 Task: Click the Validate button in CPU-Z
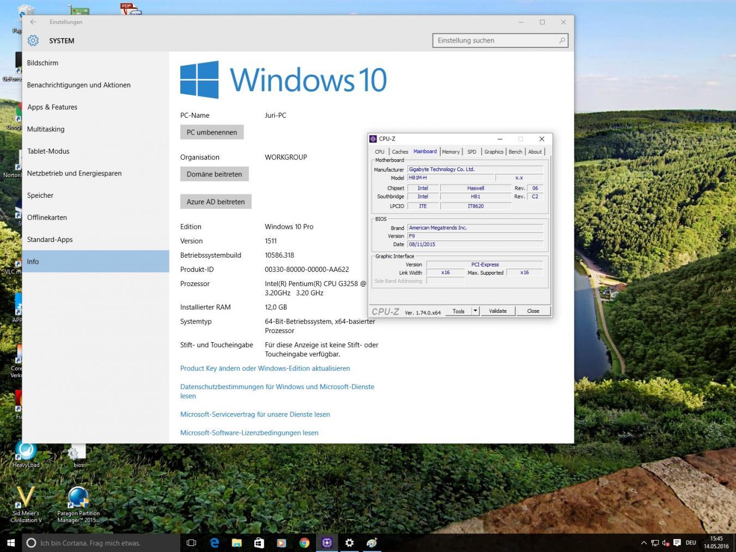coord(497,311)
